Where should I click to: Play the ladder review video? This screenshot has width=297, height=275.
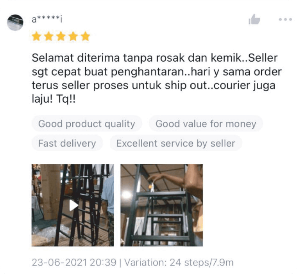click(x=73, y=205)
